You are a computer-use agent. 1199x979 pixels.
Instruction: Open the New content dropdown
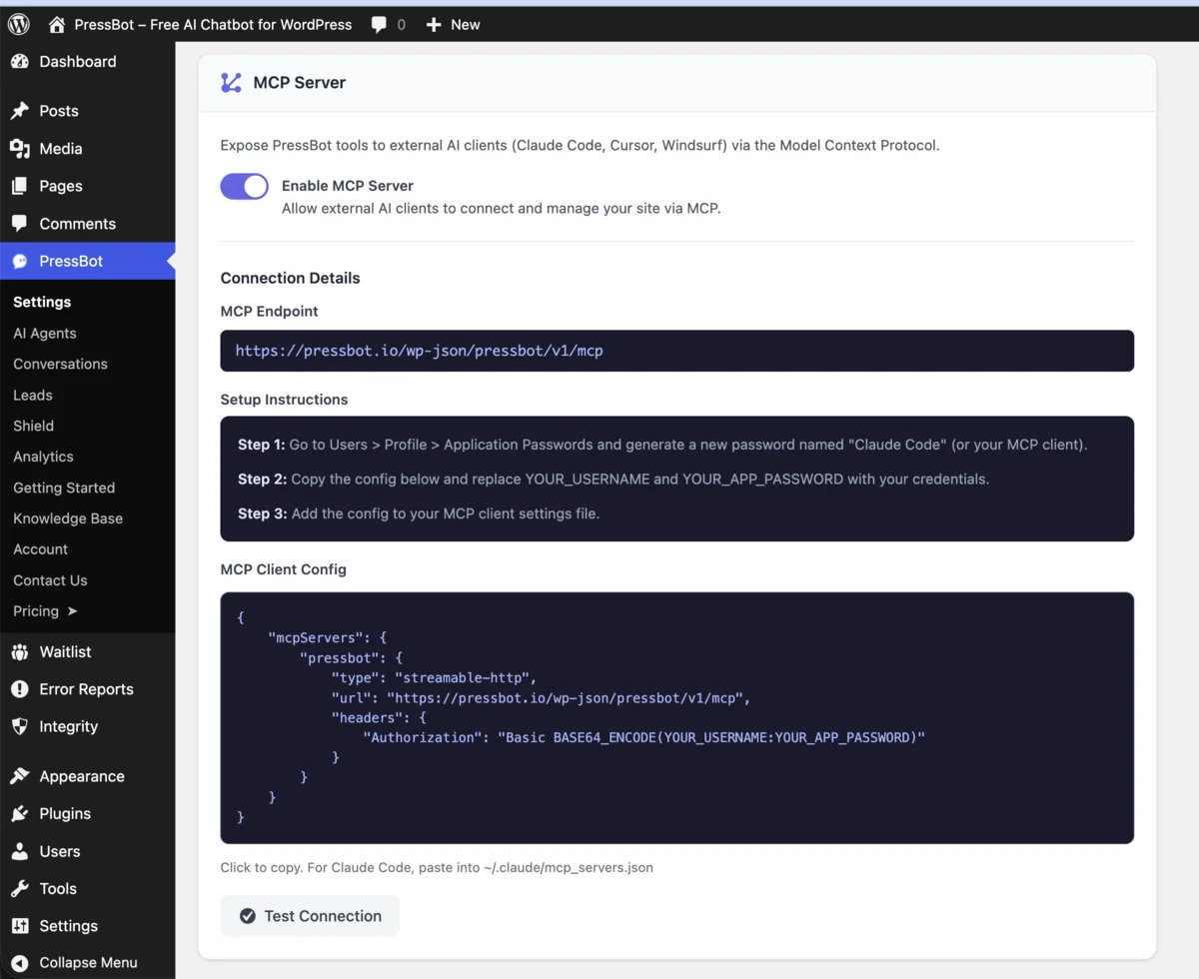click(453, 23)
